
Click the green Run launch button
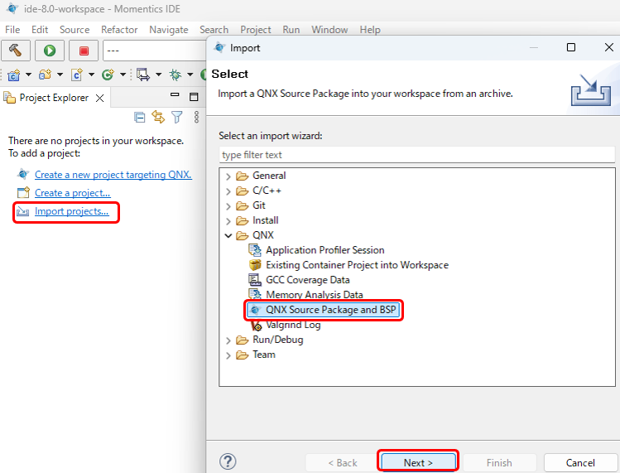pos(50,51)
